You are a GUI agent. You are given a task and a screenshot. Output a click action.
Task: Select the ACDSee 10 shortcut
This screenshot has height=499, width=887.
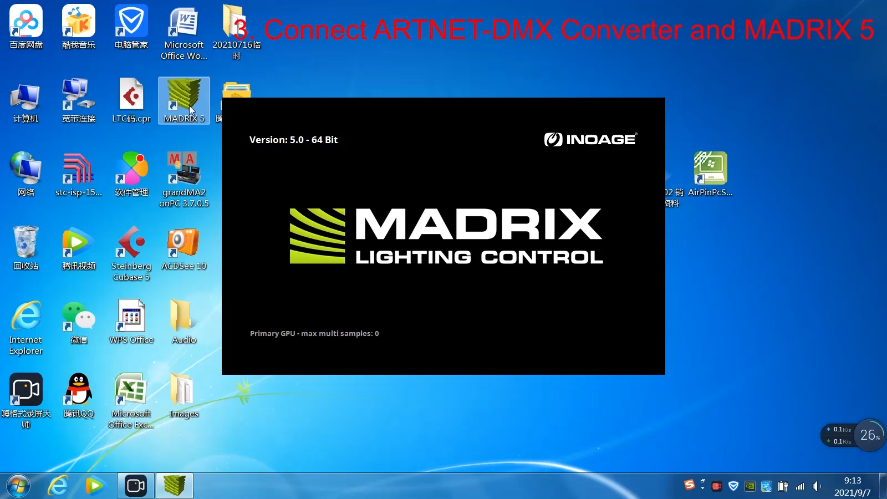[x=184, y=248]
